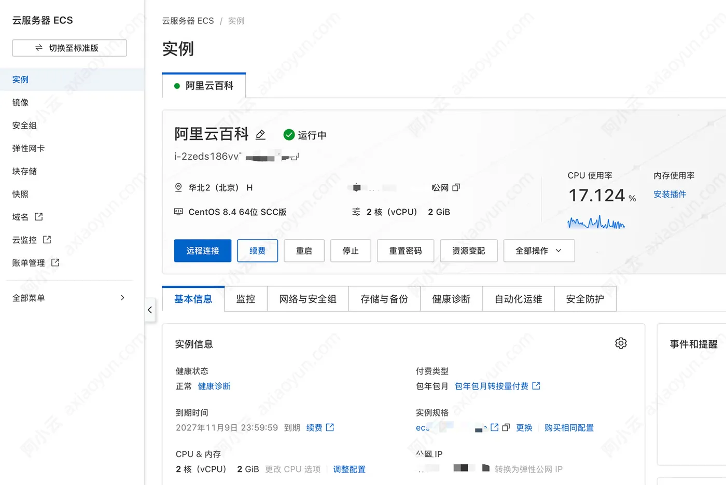This screenshot has height=485, width=726.
Task: Click external link icon after 包年包月转按量付费
Action: click(x=536, y=386)
